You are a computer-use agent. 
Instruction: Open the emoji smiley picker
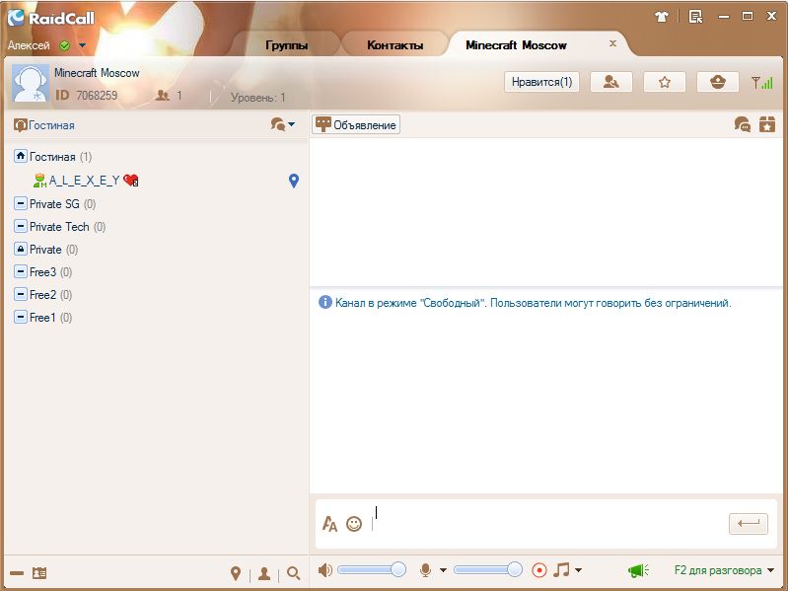[354, 525]
